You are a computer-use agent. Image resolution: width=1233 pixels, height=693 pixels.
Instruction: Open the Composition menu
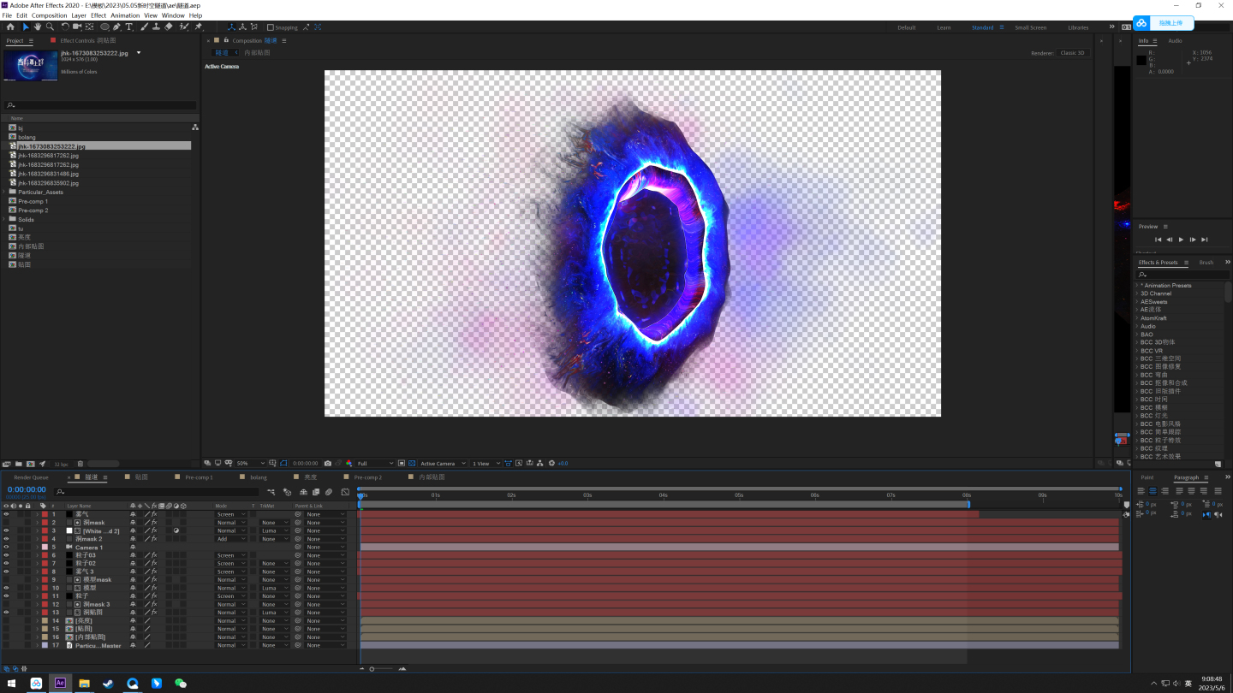49,15
